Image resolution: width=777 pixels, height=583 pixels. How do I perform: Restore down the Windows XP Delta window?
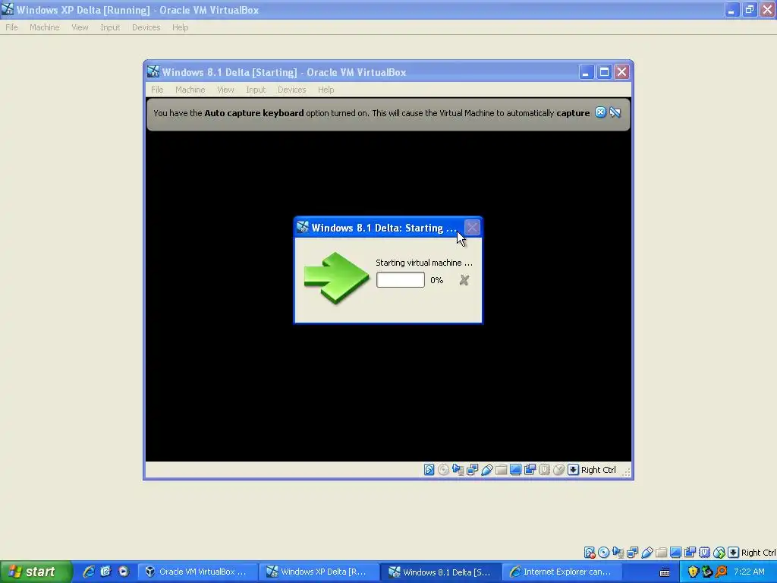click(x=749, y=10)
